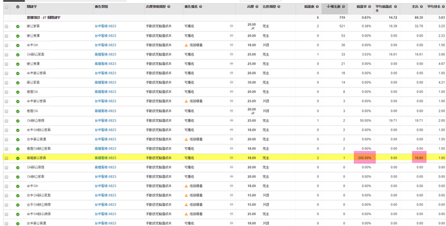Open help icon beside 平均點選成本 header
This screenshot has width=446, height=226.
(x=395, y=6)
